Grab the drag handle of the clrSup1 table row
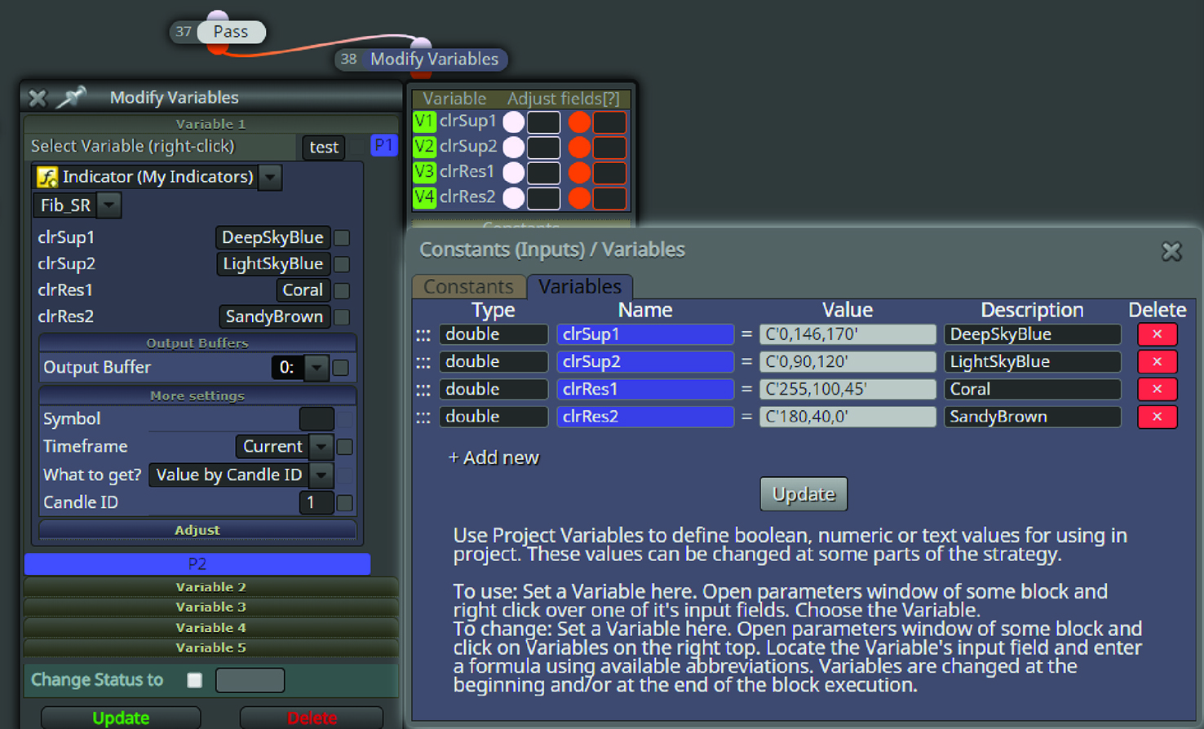Screen dimensions: 1204x729 tap(423, 335)
